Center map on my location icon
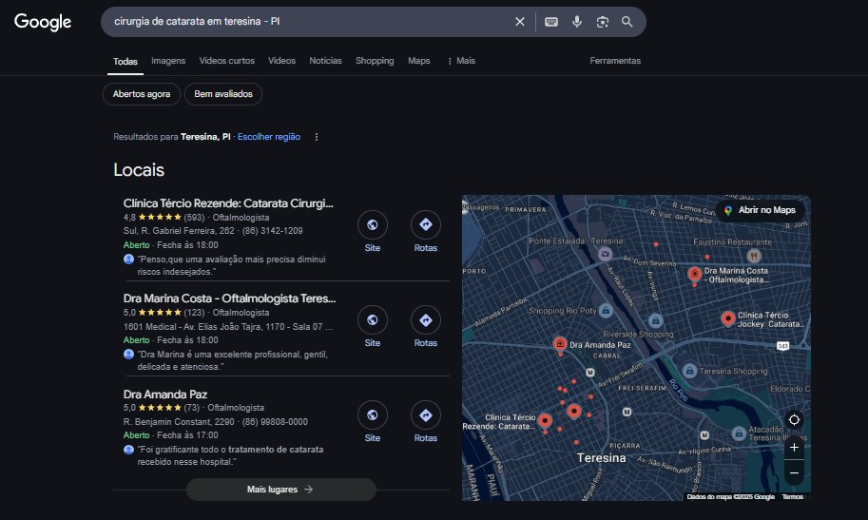 (x=794, y=420)
